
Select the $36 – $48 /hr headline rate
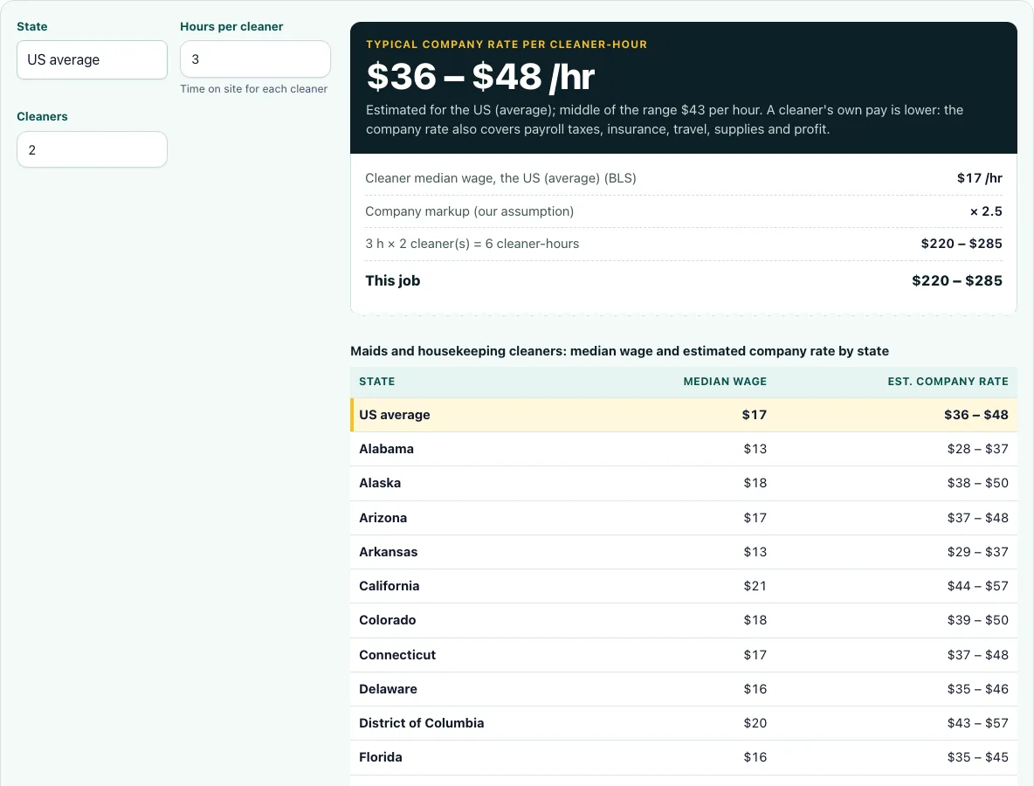(x=480, y=77)
